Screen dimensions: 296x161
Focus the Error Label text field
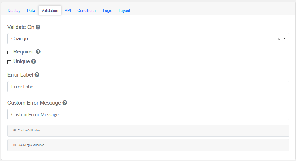(148, 87)
